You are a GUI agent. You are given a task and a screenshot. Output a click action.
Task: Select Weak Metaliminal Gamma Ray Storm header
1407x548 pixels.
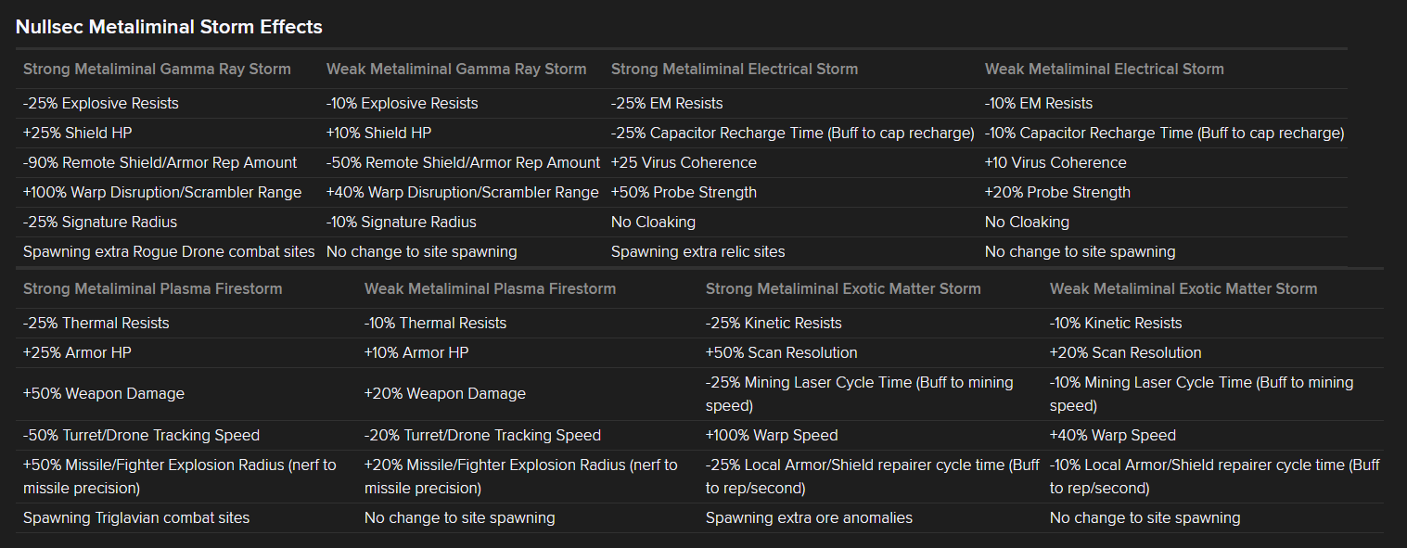point(456,69)
